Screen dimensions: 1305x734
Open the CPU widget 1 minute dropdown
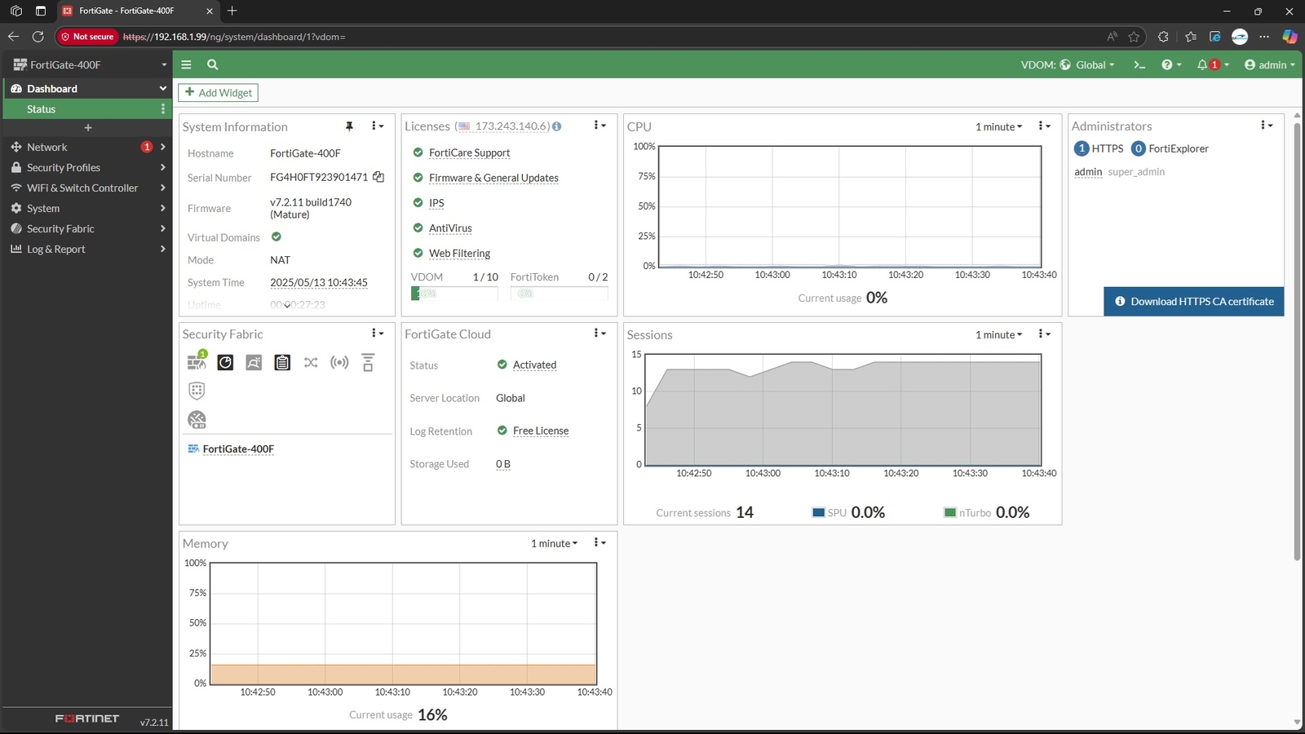998,127
